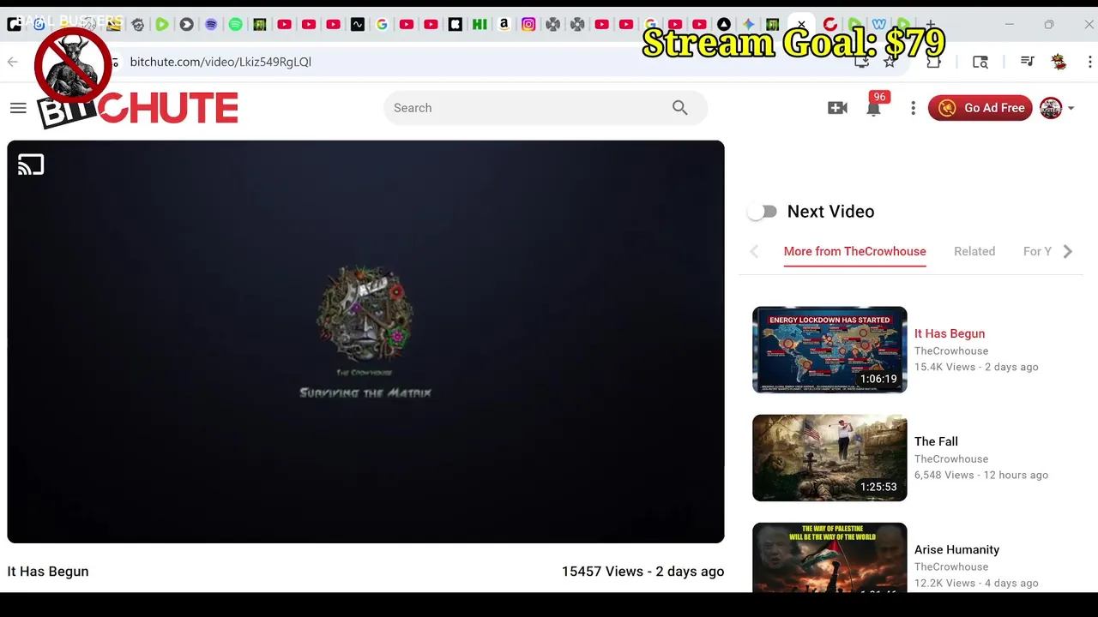This screenshot has width=1098, height=617.
Task: Close the active browser tab
Action: pos(801,25)
